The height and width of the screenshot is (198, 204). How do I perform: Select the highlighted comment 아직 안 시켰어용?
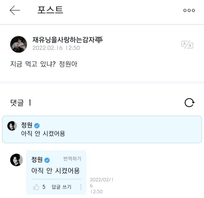click(43, 133)
